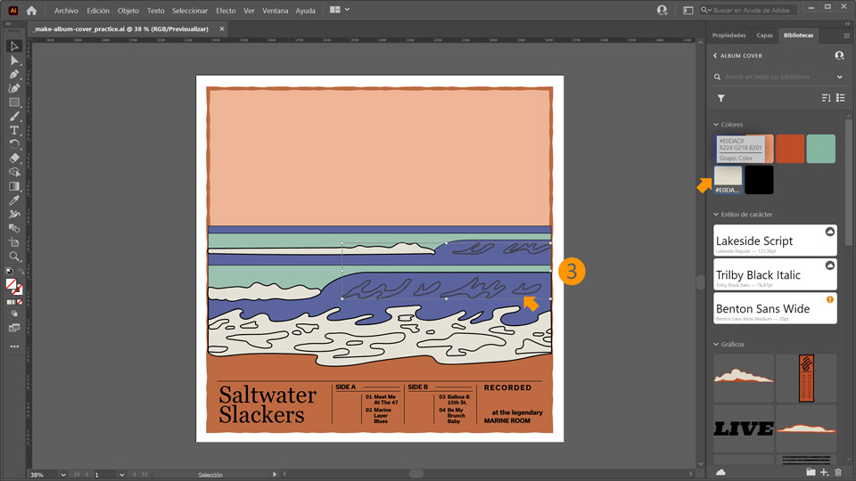Select the Direct Selection tool
Image resolution: width=856 pixels, height=481 pixels.
pyautogui.click(x=14, y=61)
